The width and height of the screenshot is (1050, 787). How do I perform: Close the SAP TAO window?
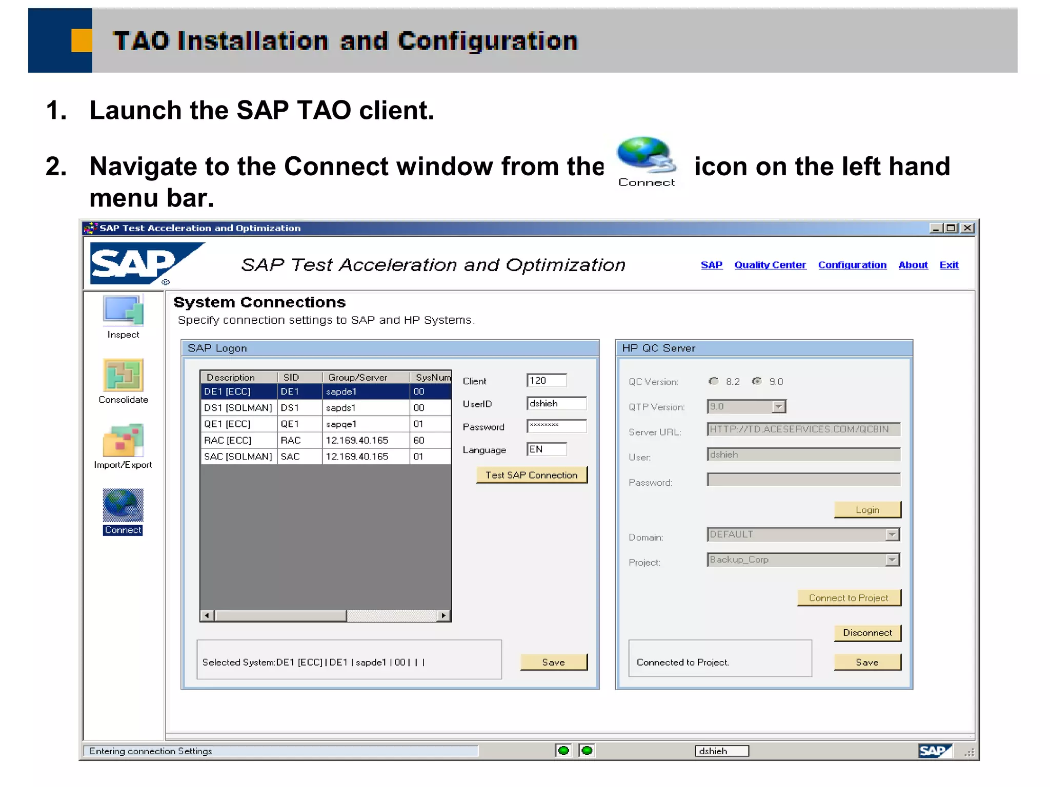coord(967,228)
